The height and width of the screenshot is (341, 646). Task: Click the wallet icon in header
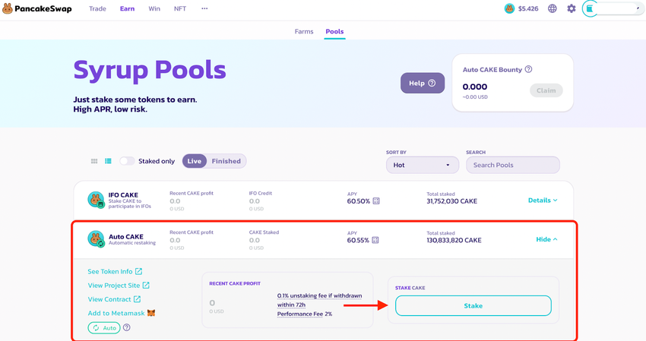point(590,8)
